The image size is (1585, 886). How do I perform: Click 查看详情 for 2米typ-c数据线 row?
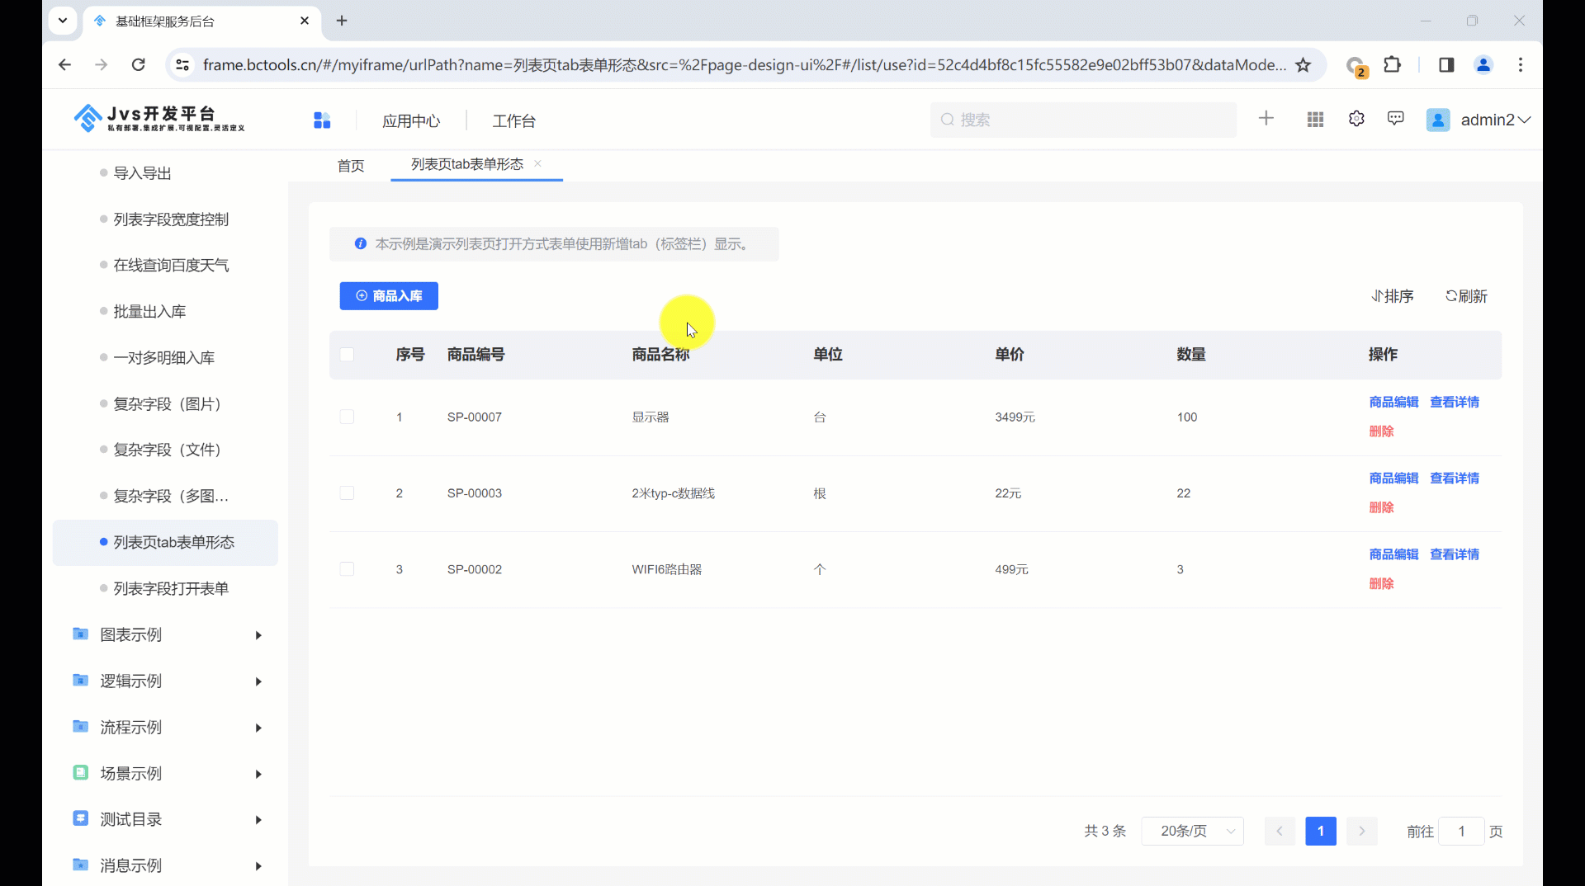[x=1455, y=478]
